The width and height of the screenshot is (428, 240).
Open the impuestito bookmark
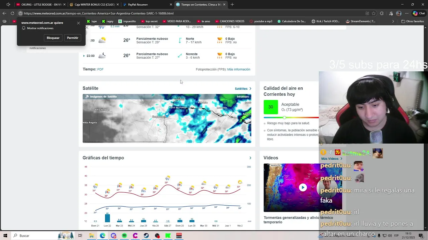point(127,21)
